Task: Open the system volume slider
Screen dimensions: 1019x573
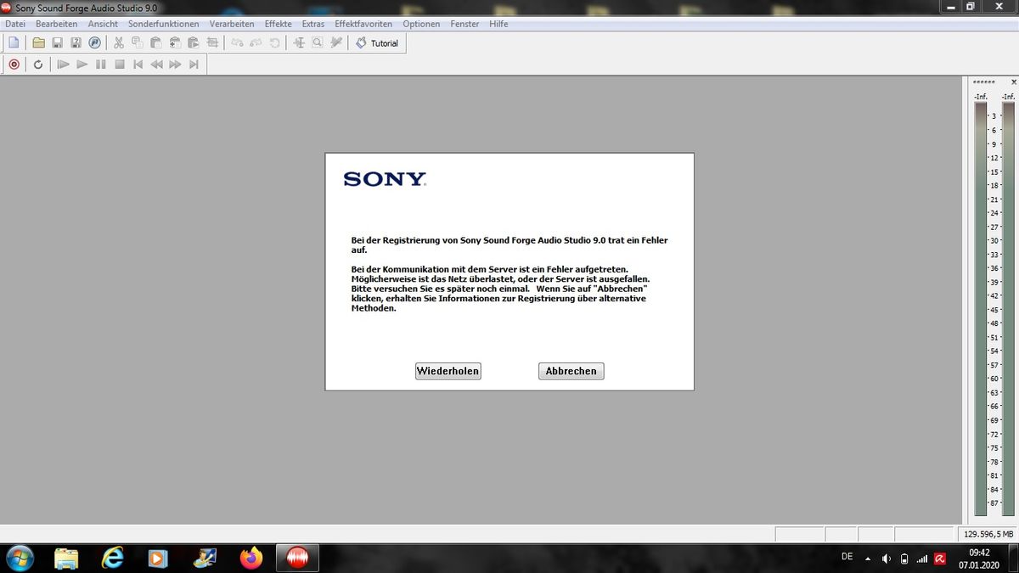Action: (886, 557)
